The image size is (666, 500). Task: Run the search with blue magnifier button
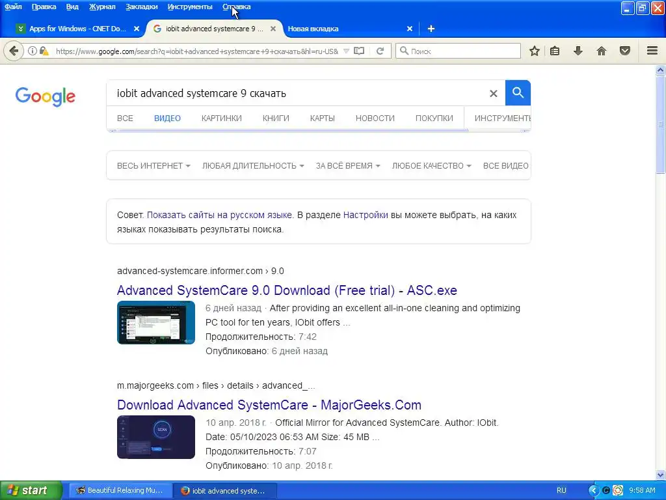pyautogui.click(x=518, y=92)
